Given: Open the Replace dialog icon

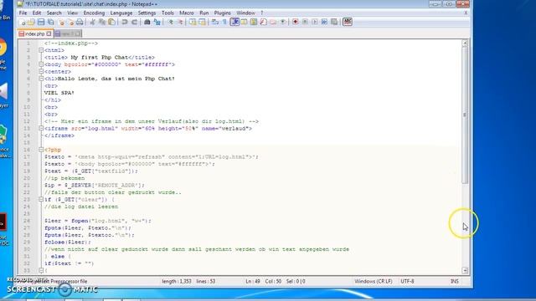Looking at the screenshot, I should [157, 23].
